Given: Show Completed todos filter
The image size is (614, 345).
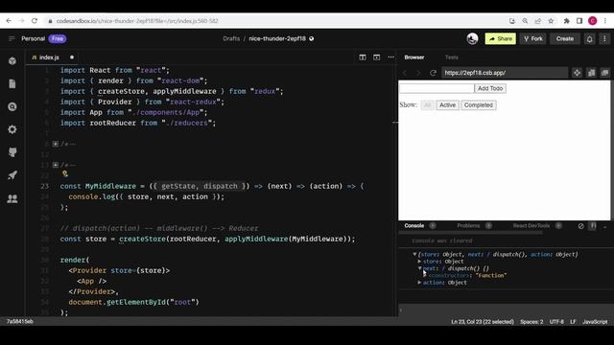Looking at the screenshot, I should (x=479, y=105).
